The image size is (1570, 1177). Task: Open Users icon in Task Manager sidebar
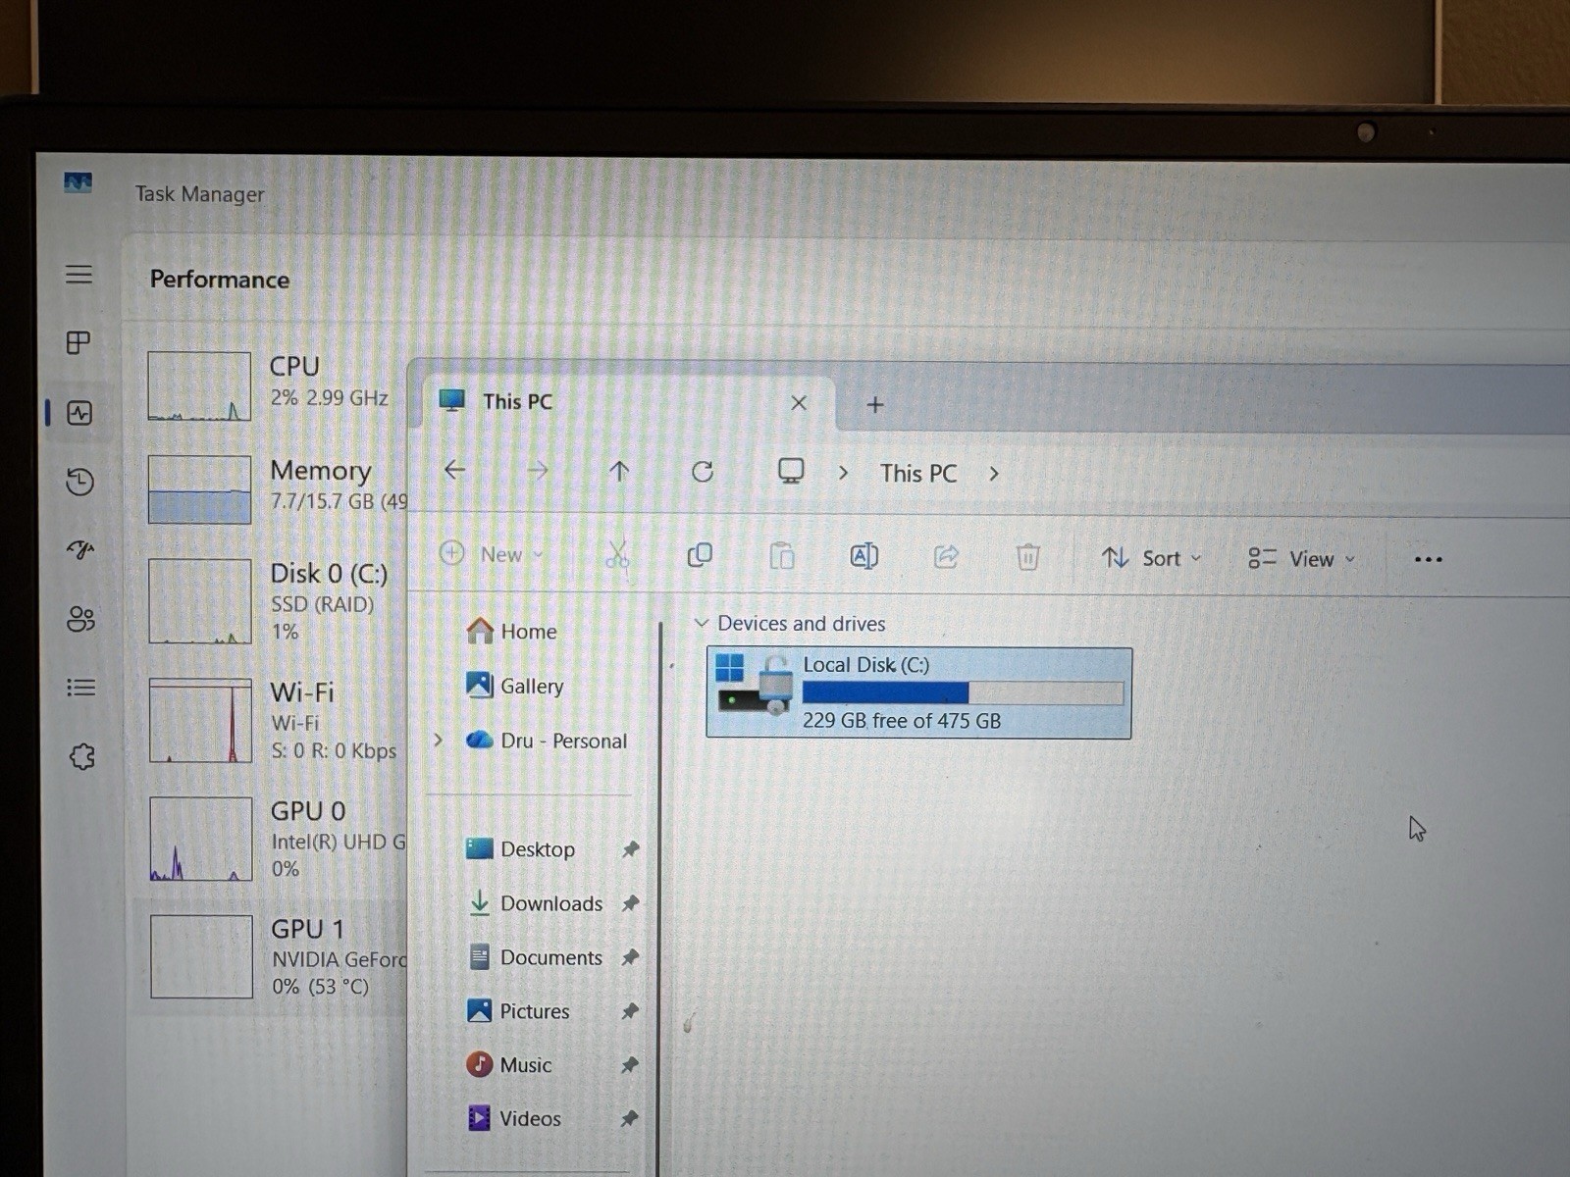[x=80, y=619]
